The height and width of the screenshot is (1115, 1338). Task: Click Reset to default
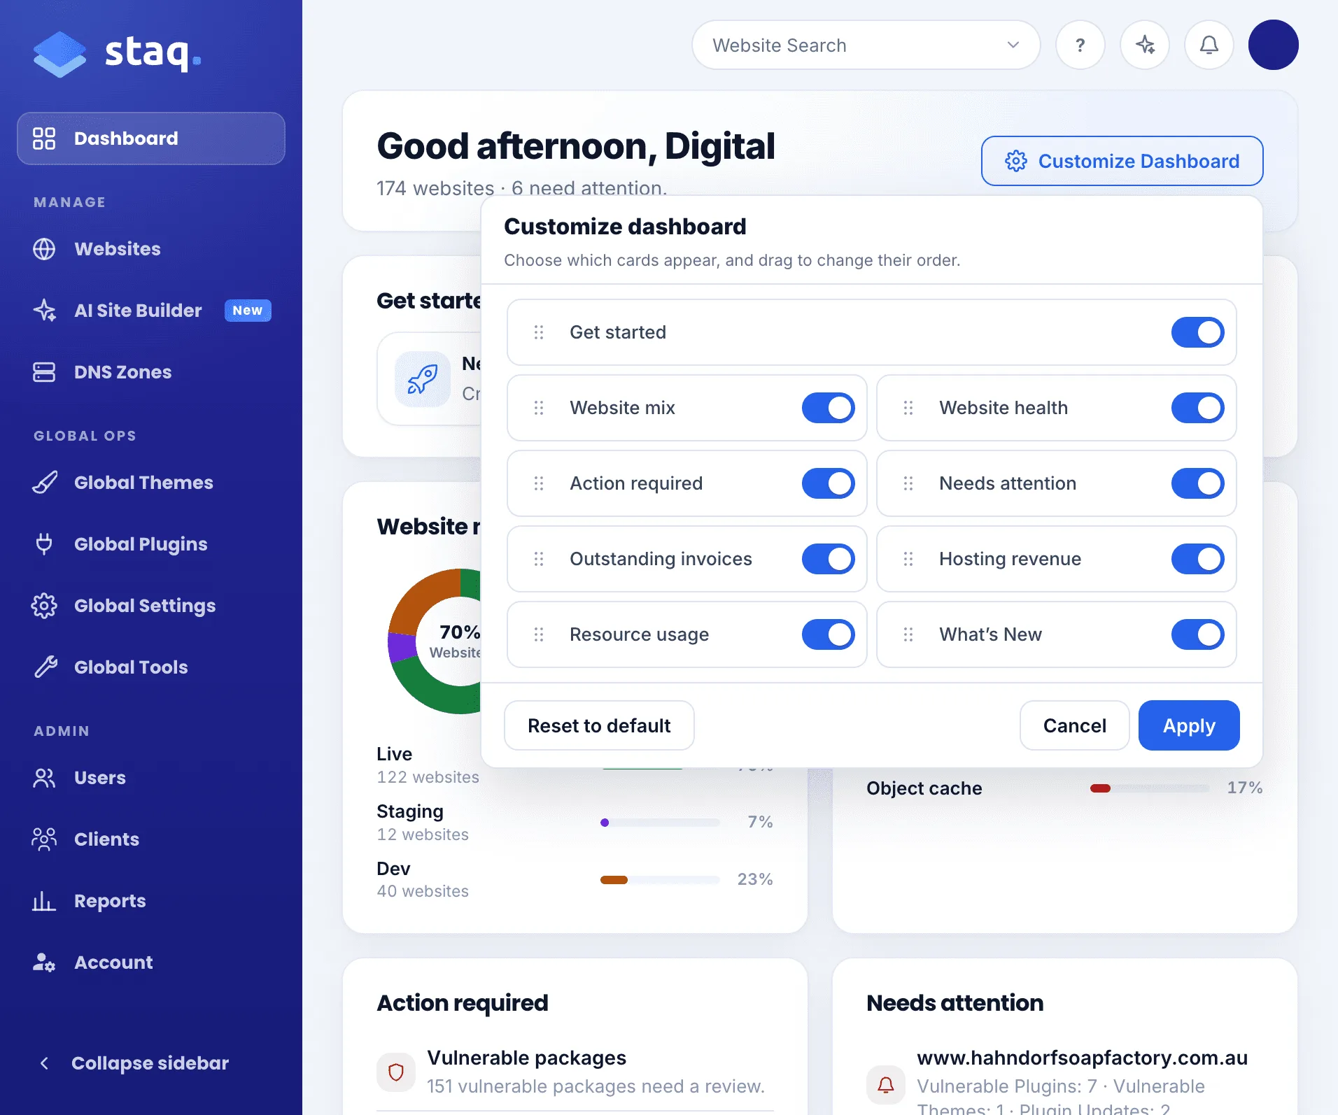click(599, 725)
